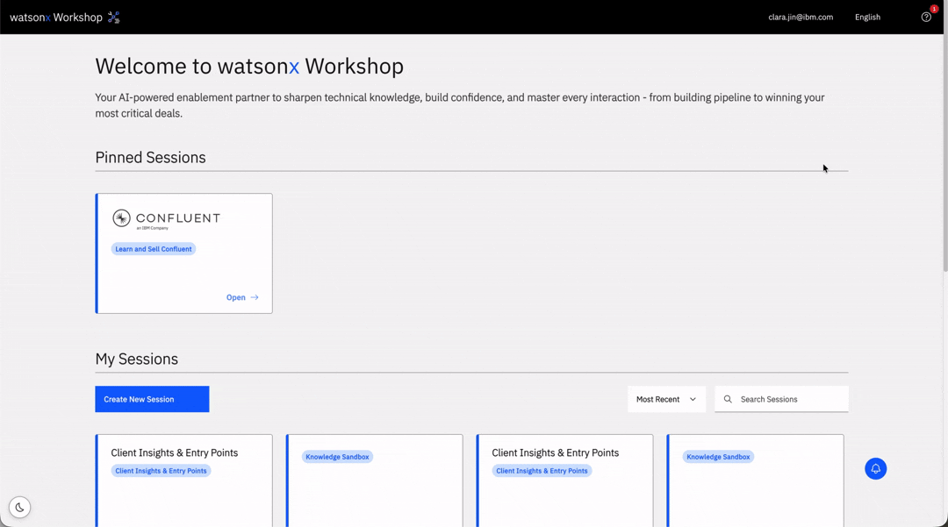The width and height of the screenshot is (948, 527).
Task: Click the watsonx Workshop header title
Action: [x=56, y=18]
